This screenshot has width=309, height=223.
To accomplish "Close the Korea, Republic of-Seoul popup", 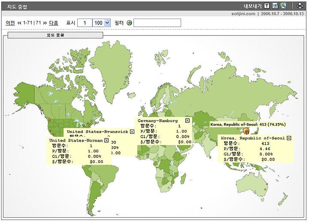I will point(289,138).
